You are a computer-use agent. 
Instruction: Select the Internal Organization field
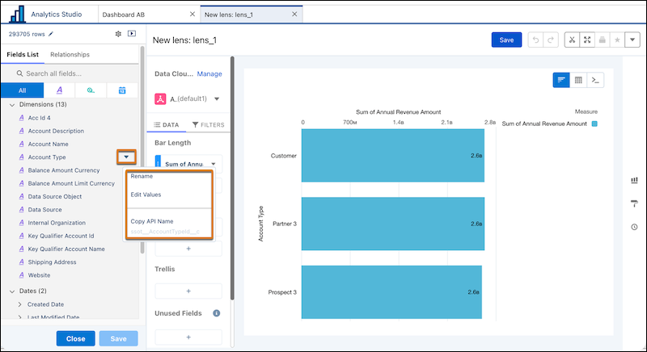[x=57, y=223]
